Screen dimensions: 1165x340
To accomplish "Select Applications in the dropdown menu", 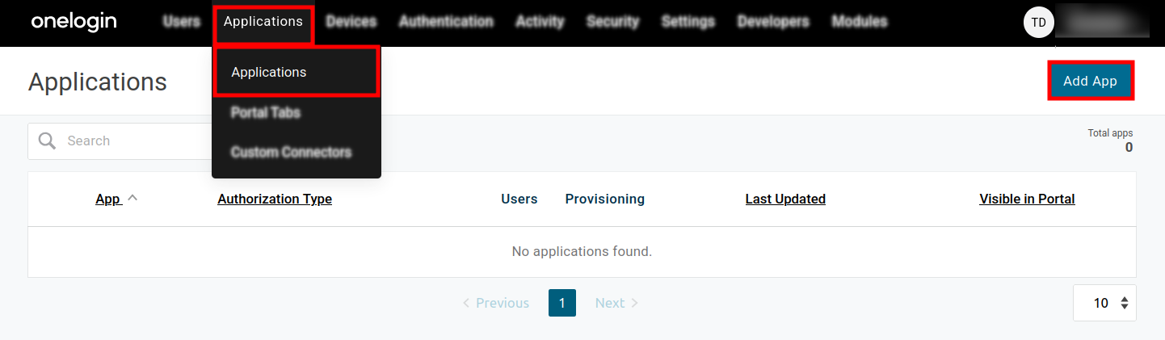I will coord(269,72).
